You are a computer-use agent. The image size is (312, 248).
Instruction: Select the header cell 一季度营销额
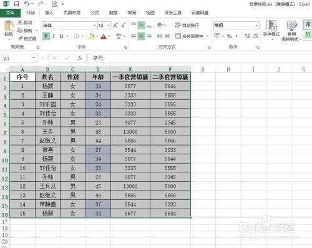(130, 77)
